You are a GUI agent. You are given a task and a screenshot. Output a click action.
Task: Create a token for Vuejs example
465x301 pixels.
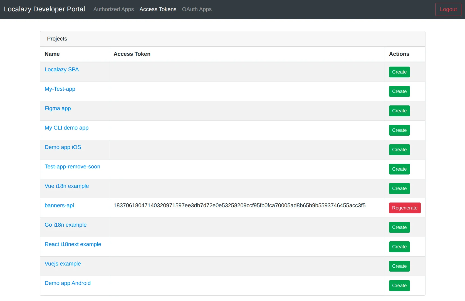[399, 266]
